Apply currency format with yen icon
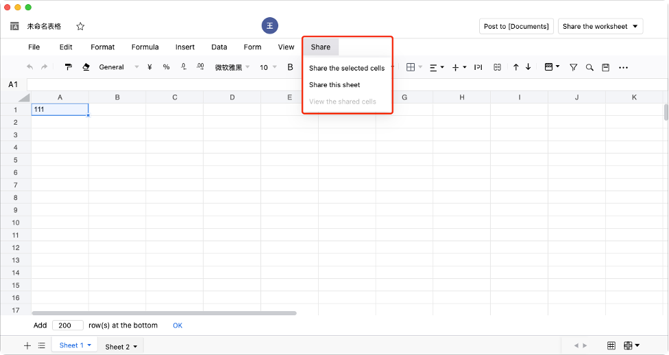The image size is (669, 355). (x=149, y=67)
